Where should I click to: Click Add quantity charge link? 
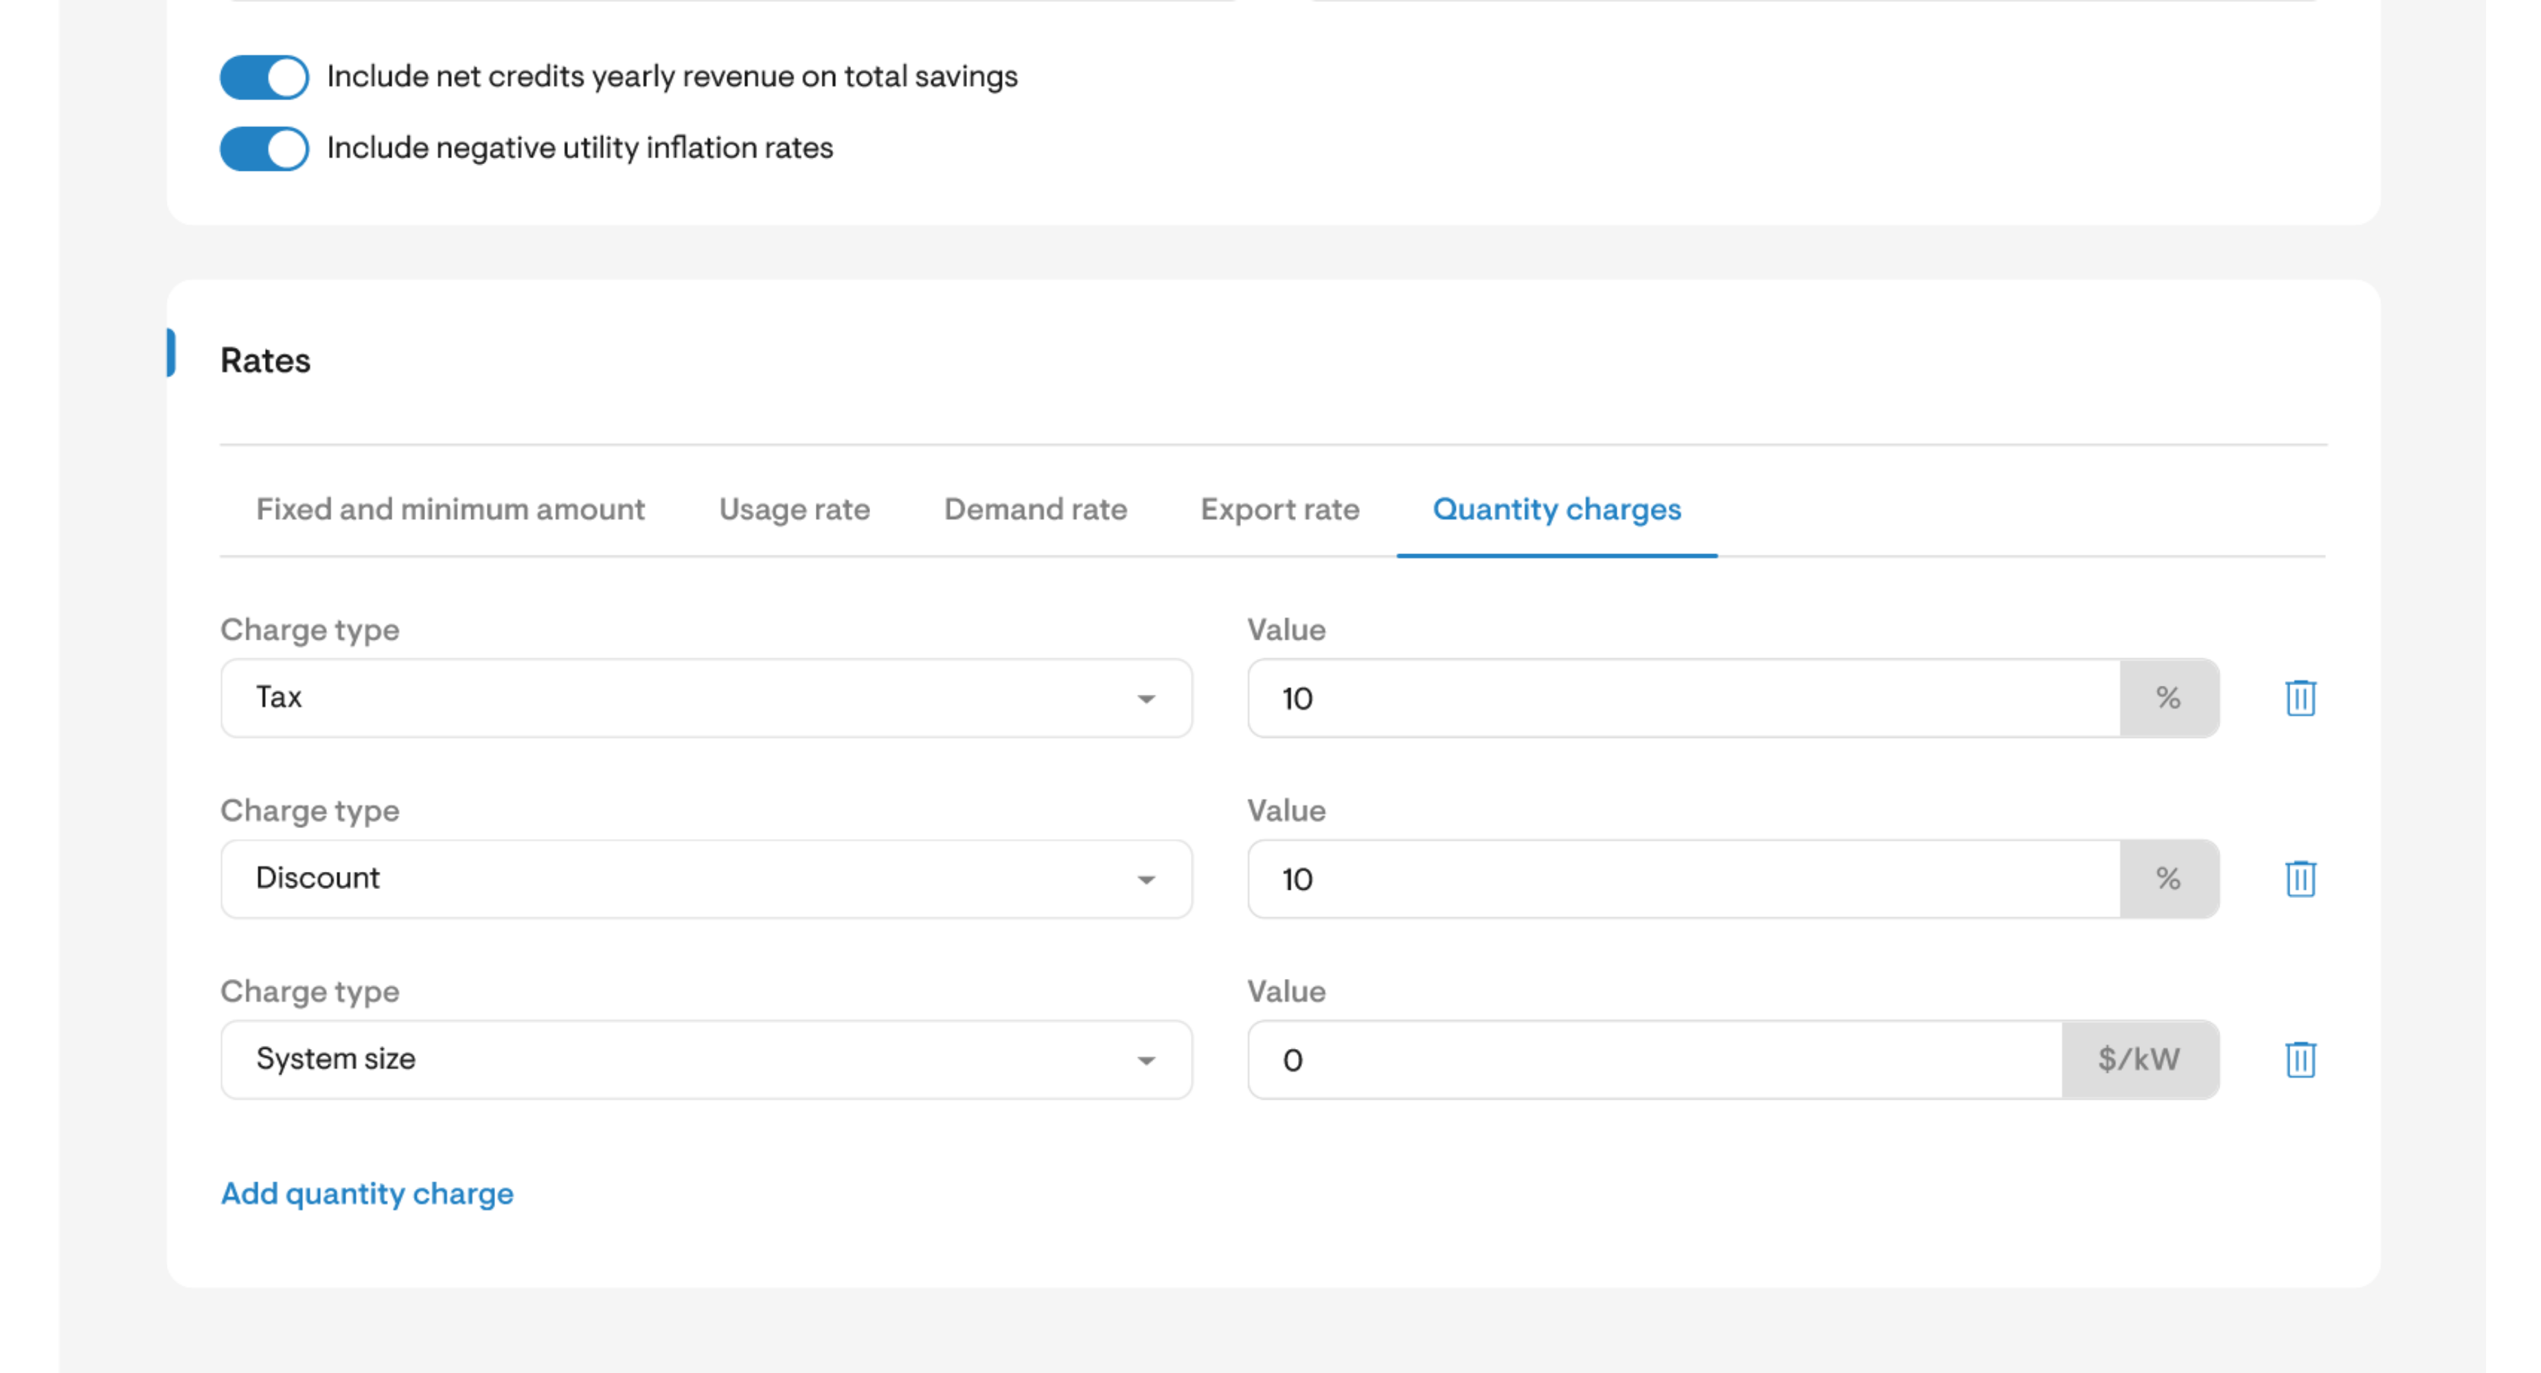367,1194
